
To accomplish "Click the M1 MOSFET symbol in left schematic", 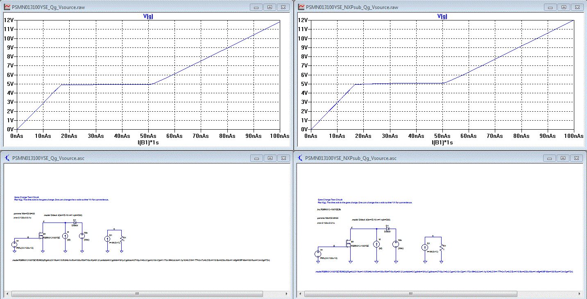I will tap(41, 235).
